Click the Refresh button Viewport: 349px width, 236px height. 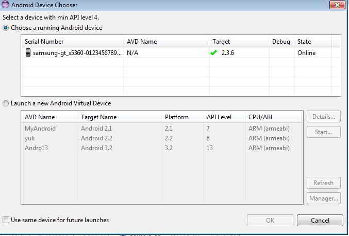pos(323,183)
